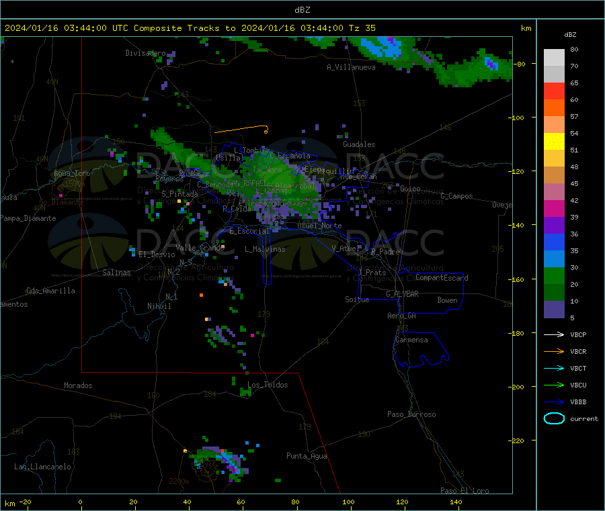Select the yellow 51 dBZ color swatch
The image size is (605, 511).
pyautogui.click(x=554, y=142)
